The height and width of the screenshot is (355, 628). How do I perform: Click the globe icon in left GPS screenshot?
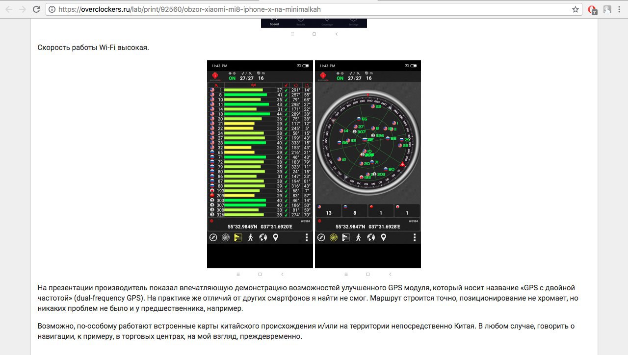[263, 237]
